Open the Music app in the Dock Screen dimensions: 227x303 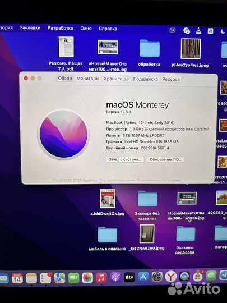tap(101, 278)
